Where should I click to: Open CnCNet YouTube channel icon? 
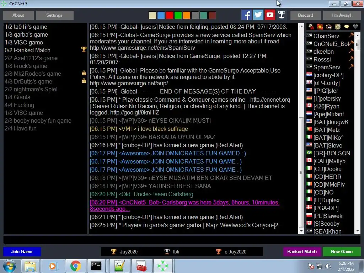pyautogui.click(x=270, y=15)
